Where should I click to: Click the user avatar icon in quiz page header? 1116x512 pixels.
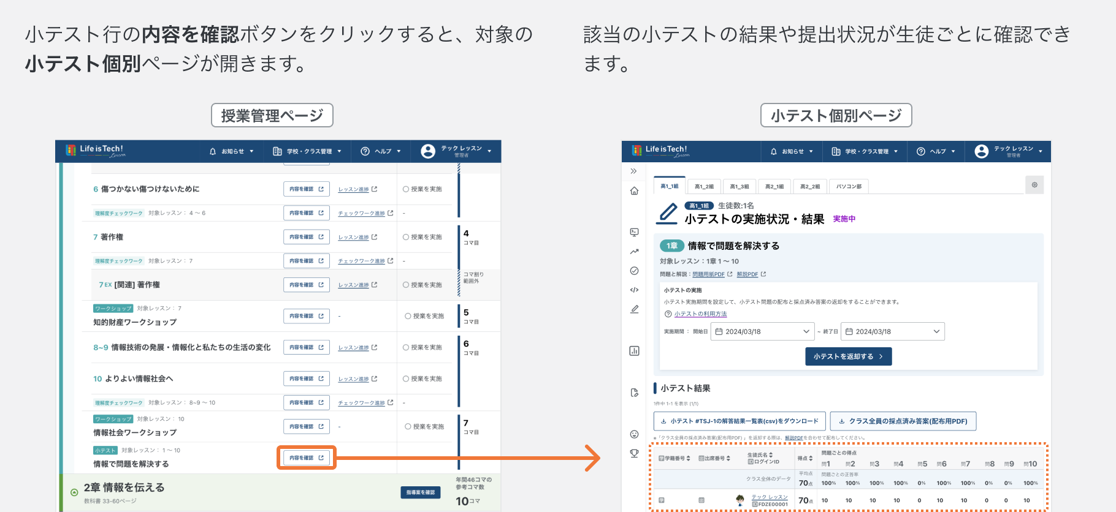(x=981, y=151)
